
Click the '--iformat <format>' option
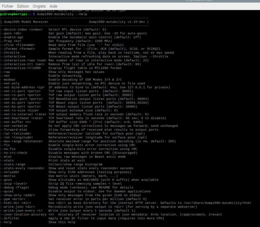tap(18, 49)
